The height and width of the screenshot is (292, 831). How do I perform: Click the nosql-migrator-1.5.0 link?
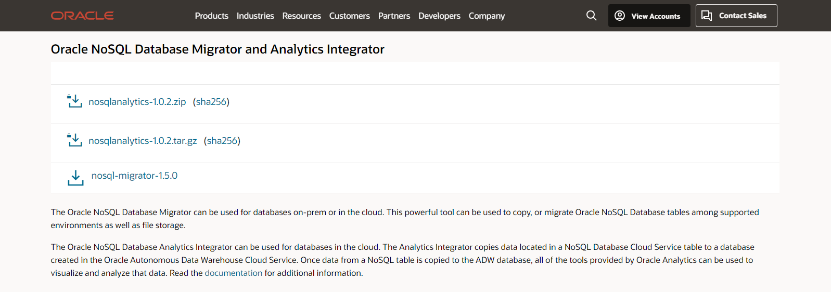click(134, 176)
